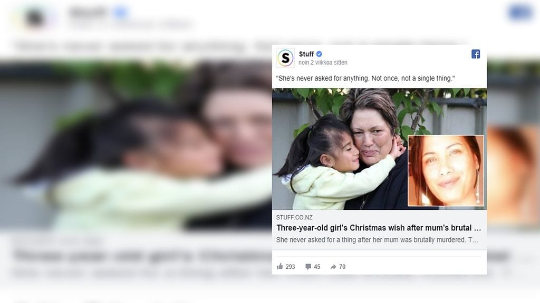Screen dimensions: 540x303
Task: Click the quote text 'She's never asked for anything'
Action: (365, 78)
